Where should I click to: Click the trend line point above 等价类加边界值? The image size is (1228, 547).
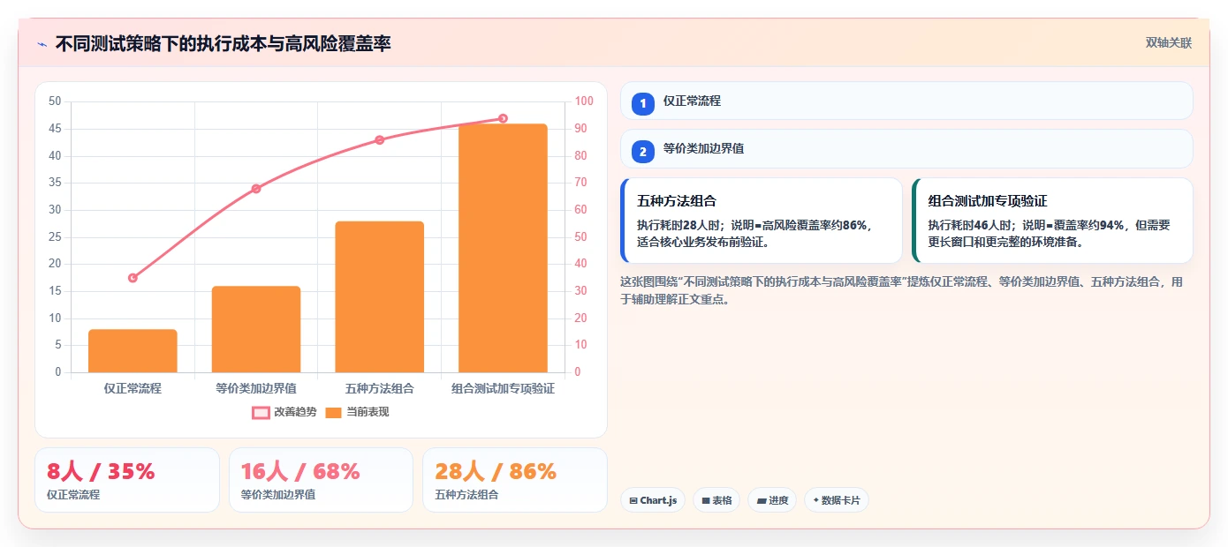(x=256, y=189)
